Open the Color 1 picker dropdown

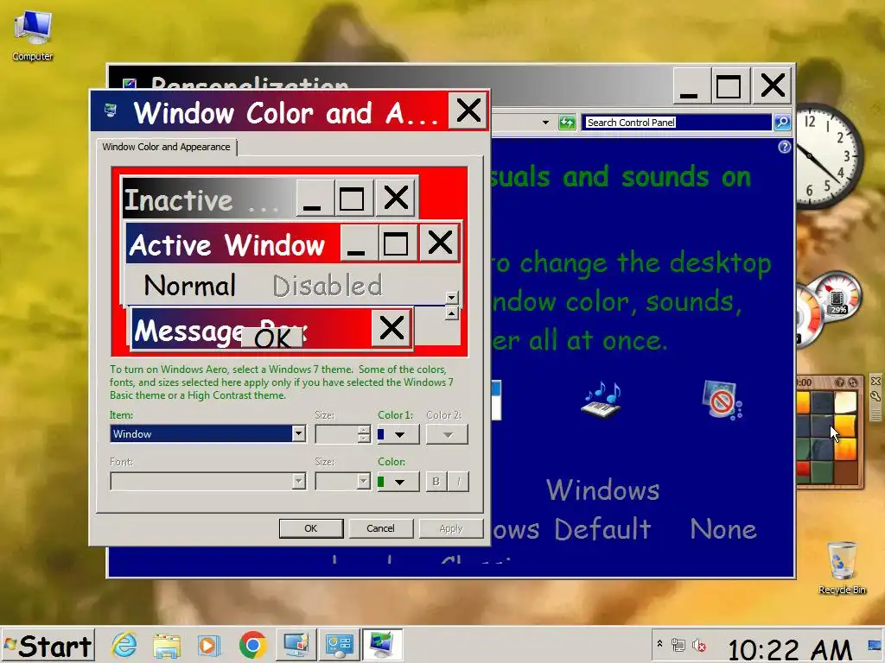(398, 434)
